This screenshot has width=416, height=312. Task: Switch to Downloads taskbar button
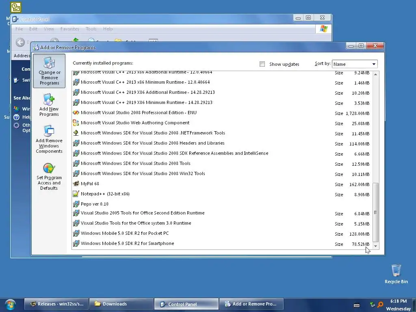pyautogui.click(x=121, y=304)
